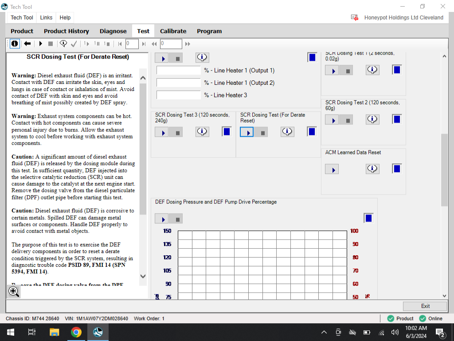Click the single-step pause icon in toolbar
The image size is (454, 341).
tap(97, 44)
